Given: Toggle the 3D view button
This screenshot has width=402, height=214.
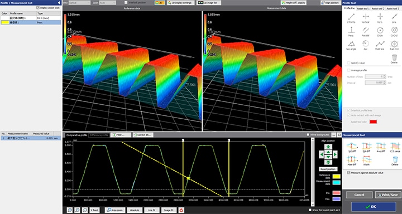Looking at the screenshot, I should [160, 3].
